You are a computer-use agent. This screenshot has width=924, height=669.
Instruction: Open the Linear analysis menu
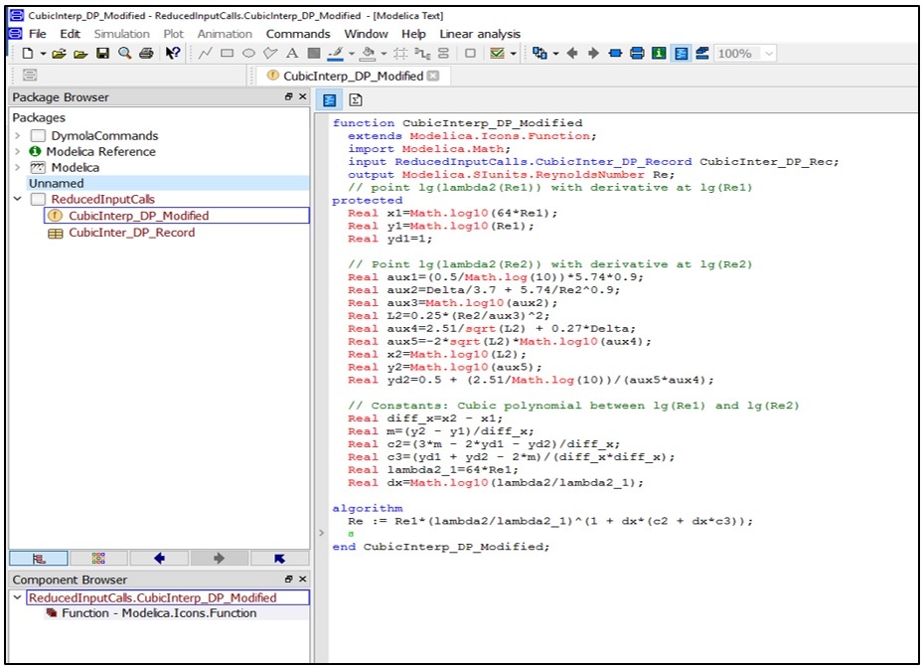pyautogui.click(x=480, y=34)
